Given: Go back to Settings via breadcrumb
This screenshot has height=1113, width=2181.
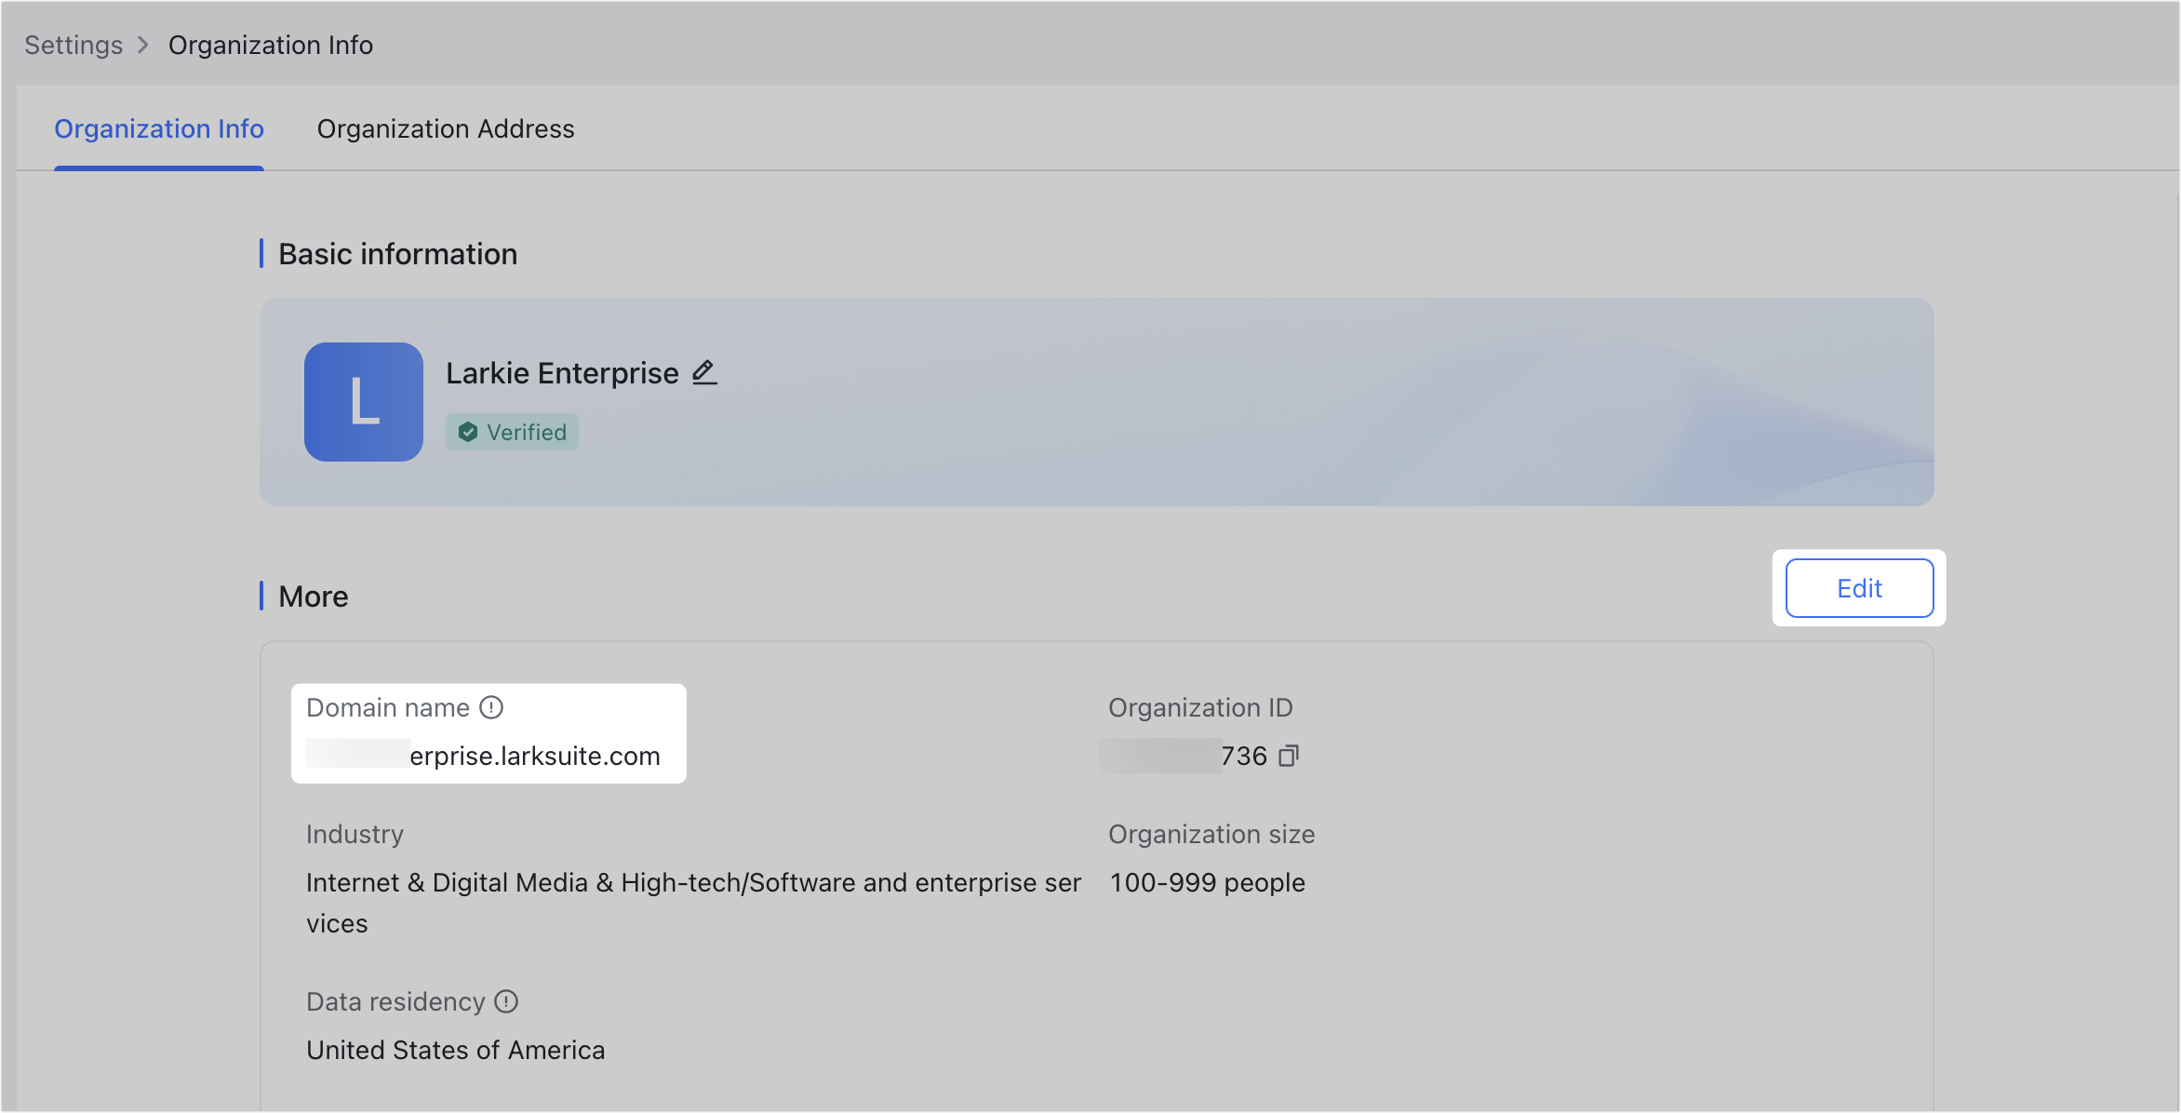Looking at the screenshot, I should [x=74, y=45].
